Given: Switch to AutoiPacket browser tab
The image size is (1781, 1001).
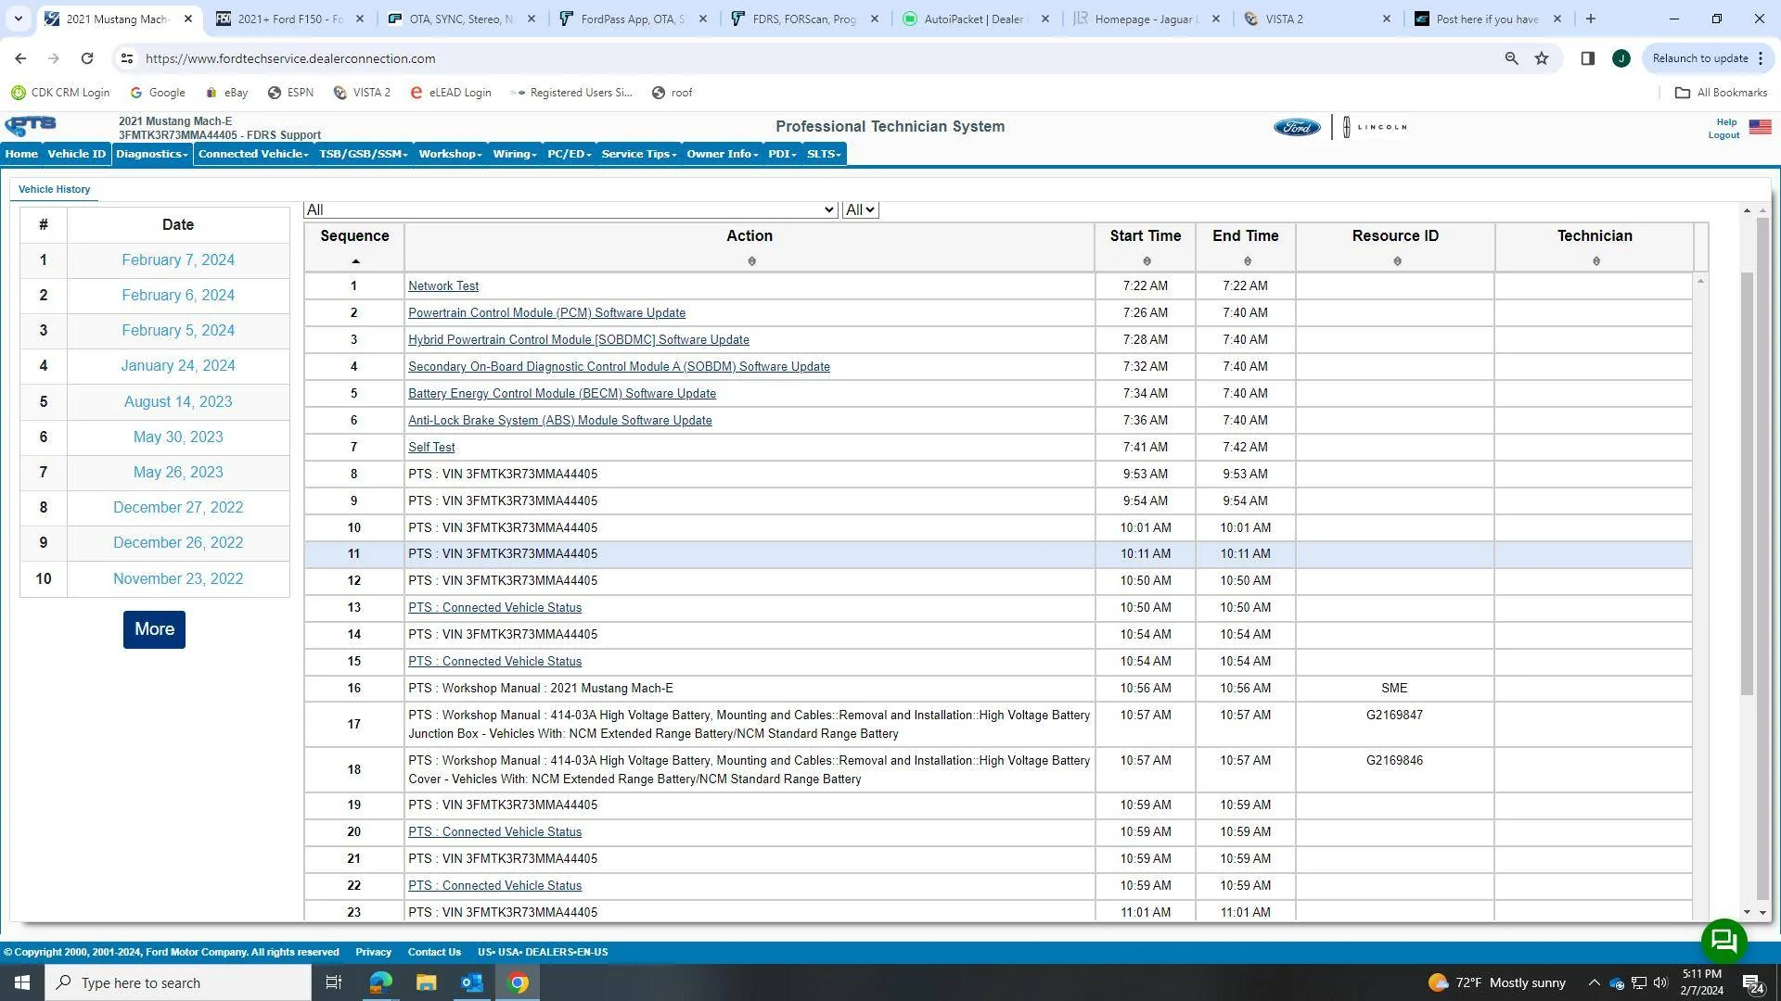Looking at the screenshot, I should [x=974, y=19].
